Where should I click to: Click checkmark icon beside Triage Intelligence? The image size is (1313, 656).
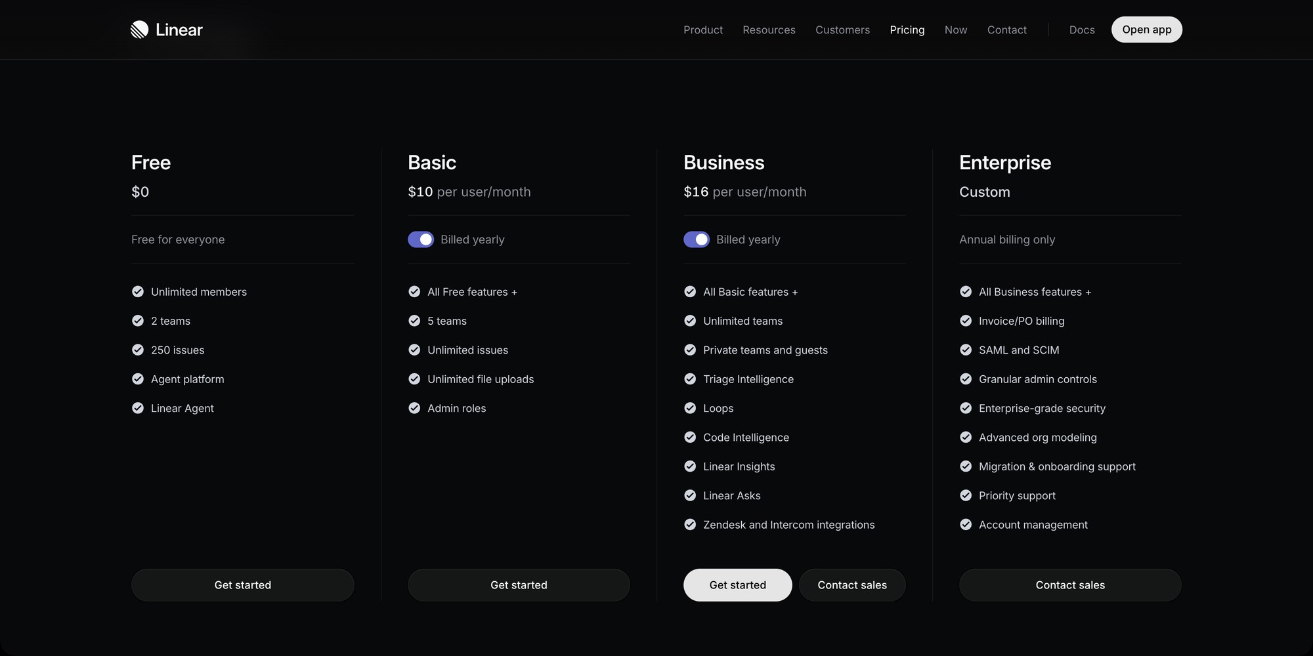tap(690, 379)
